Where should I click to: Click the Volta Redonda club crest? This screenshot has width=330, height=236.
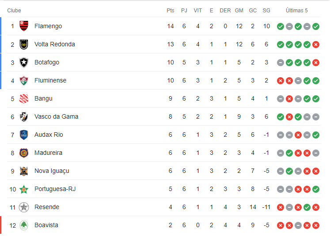pos(24,44)
